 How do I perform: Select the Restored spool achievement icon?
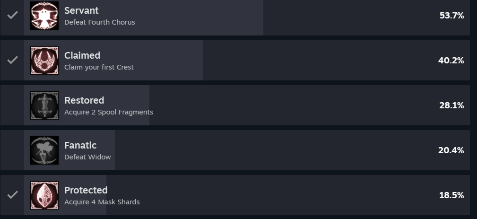(x=44, y=105)
